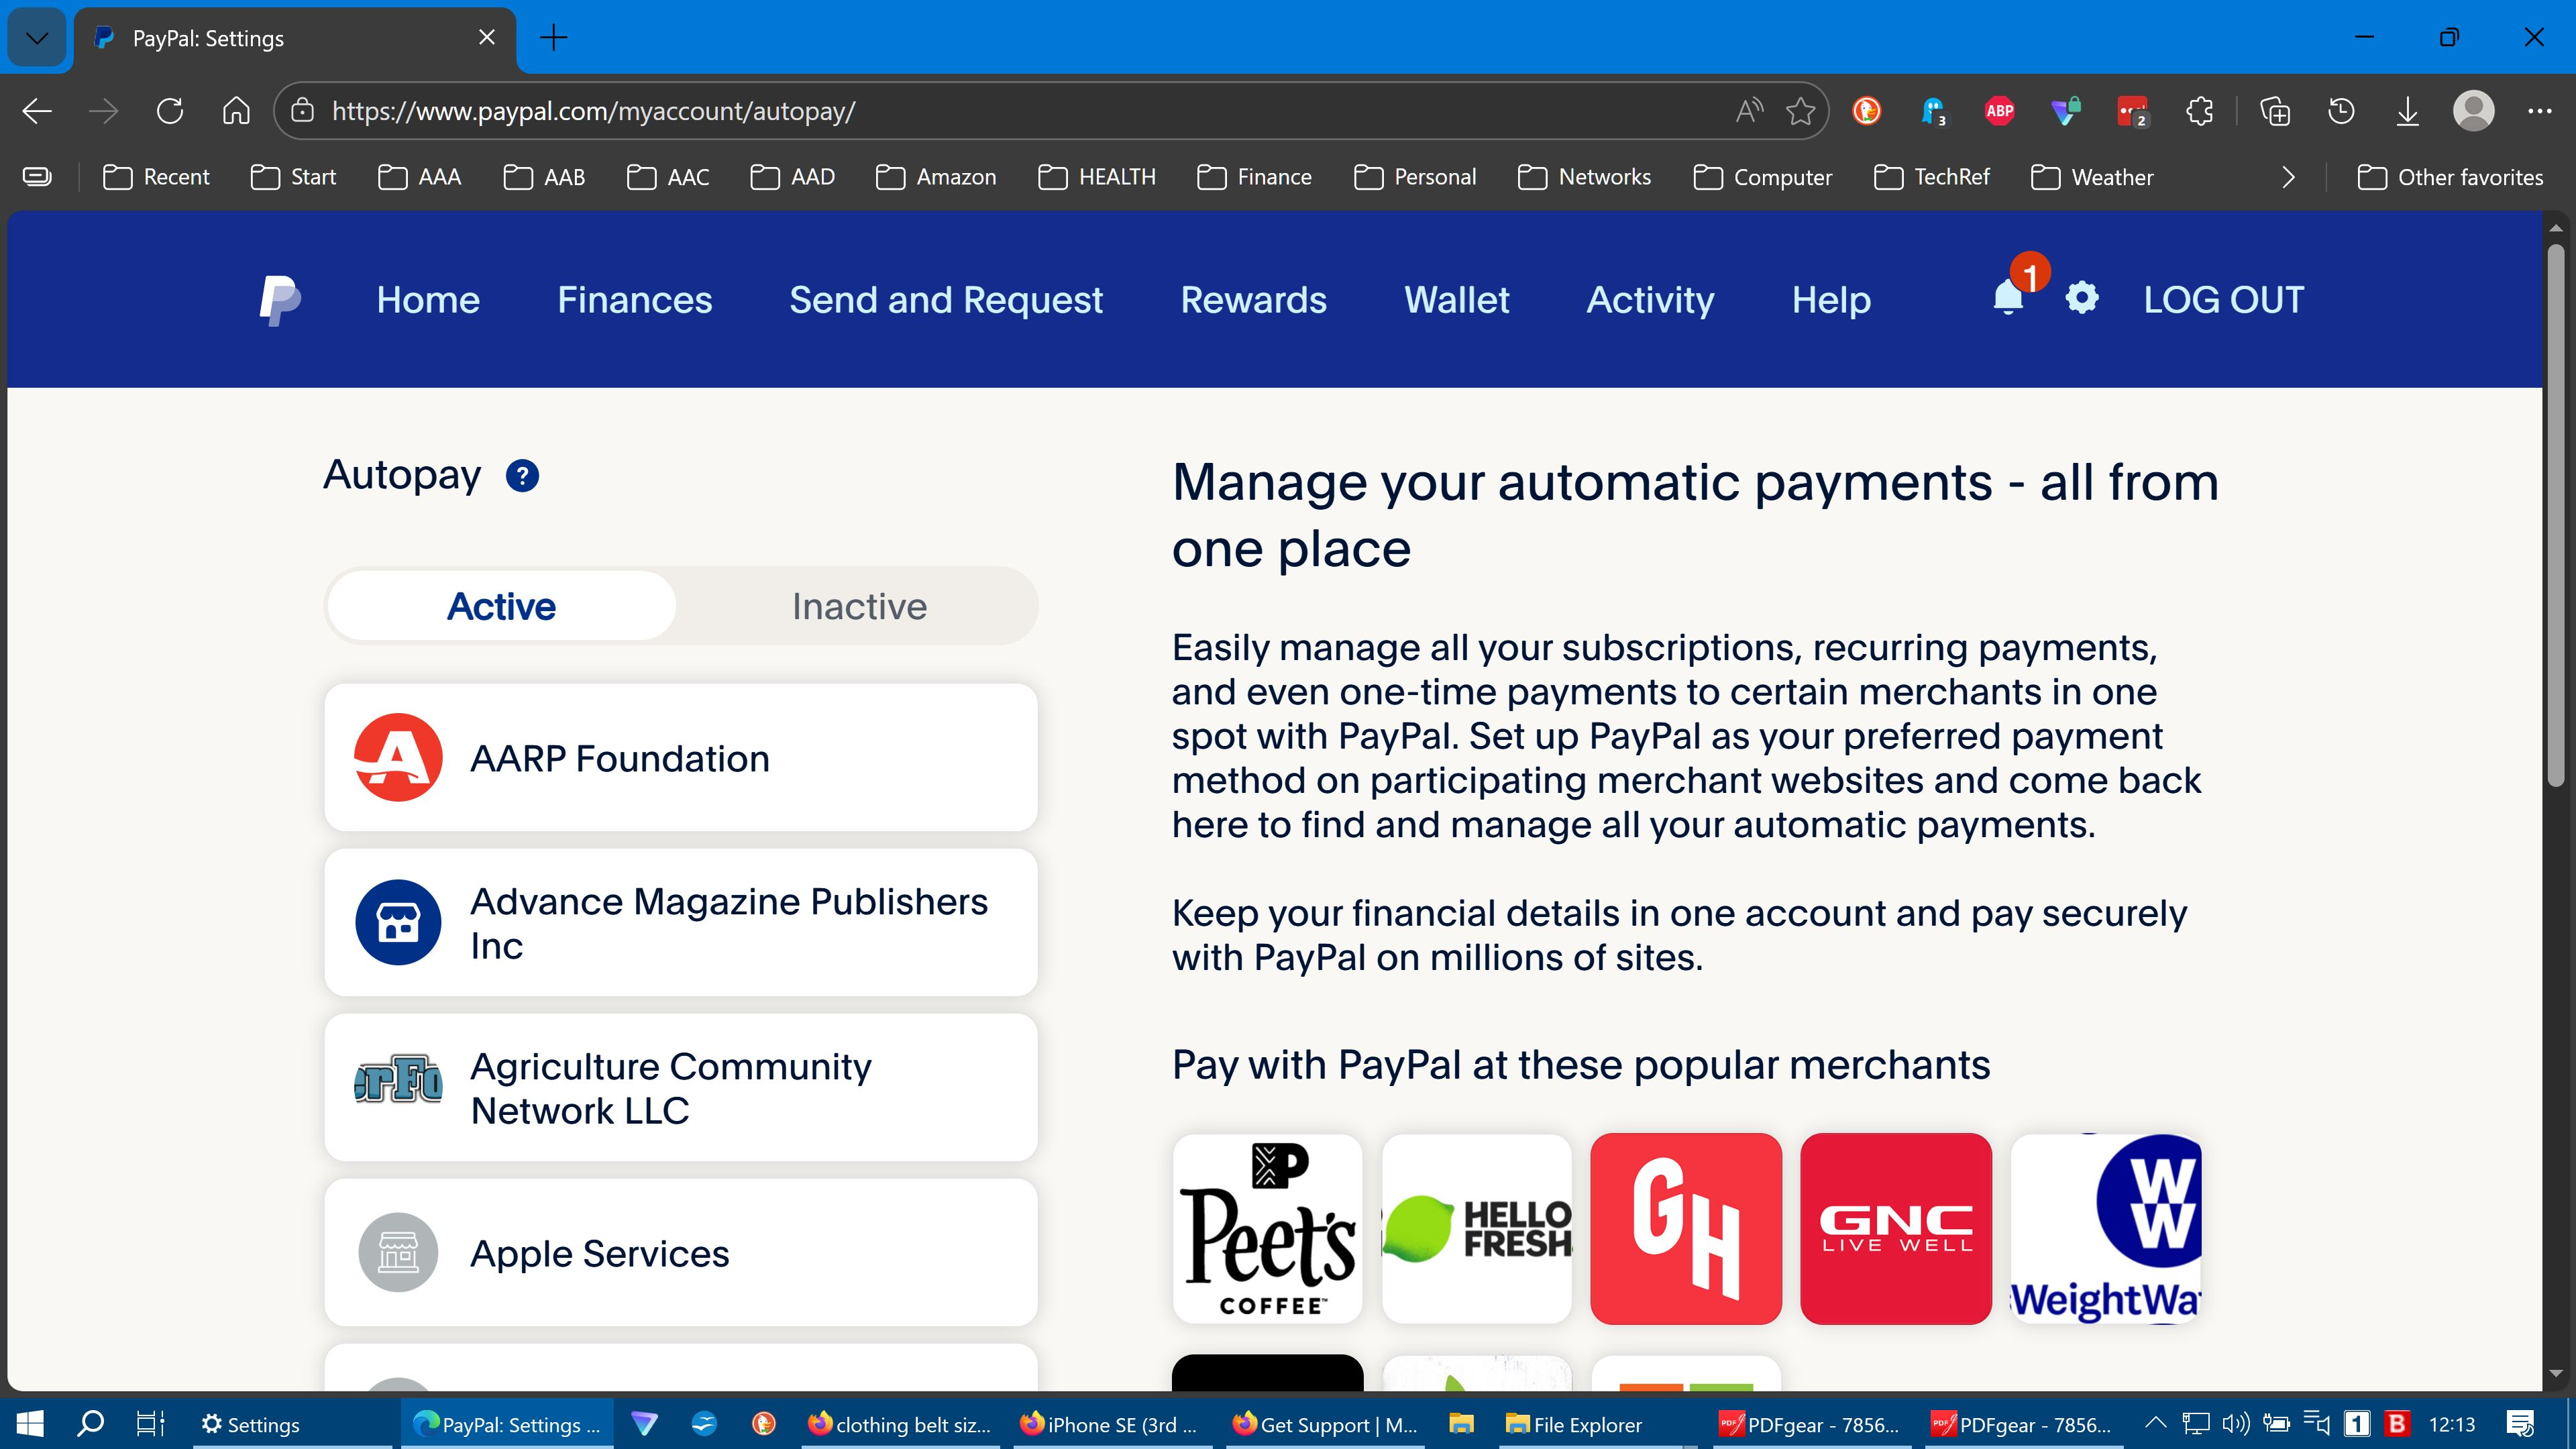Click the Adblock Plus extension icon
This screenshot has width=2576, height=1449.
(1999, 111)
